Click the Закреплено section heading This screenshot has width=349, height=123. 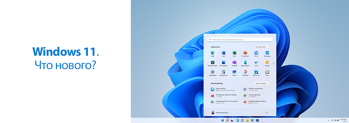pyautogui.click(x=215, y=47)
